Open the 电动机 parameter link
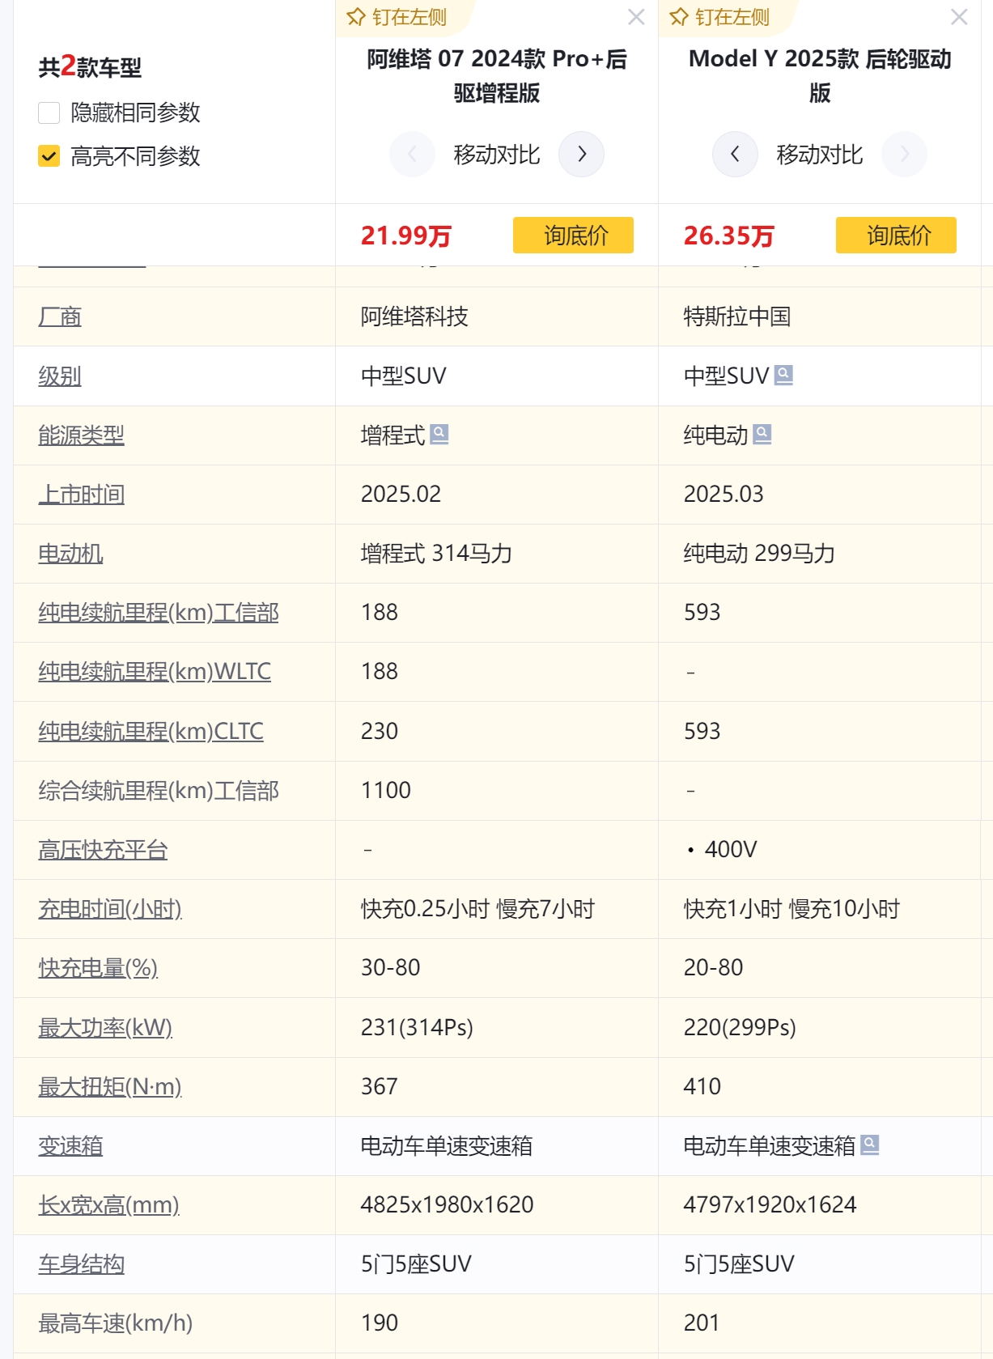The height and width of the screenshot is (1359, 993). [x=70, y=553]
